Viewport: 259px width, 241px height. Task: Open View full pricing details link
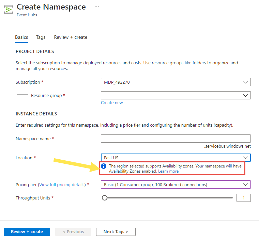click(62, 184)
